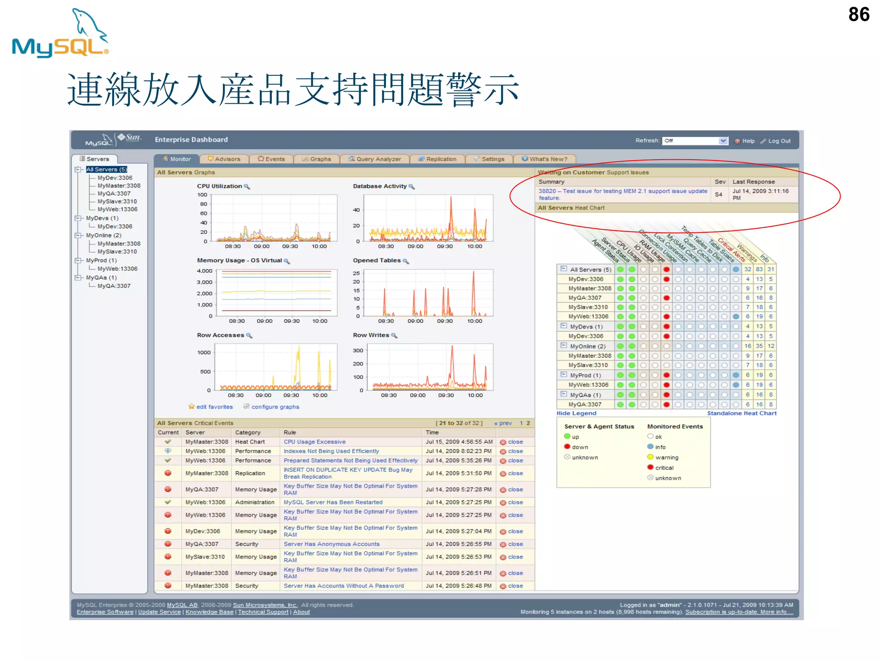Click MyWeb:13306 blue info status dot
Screen dimensions: 881x661
736,316
